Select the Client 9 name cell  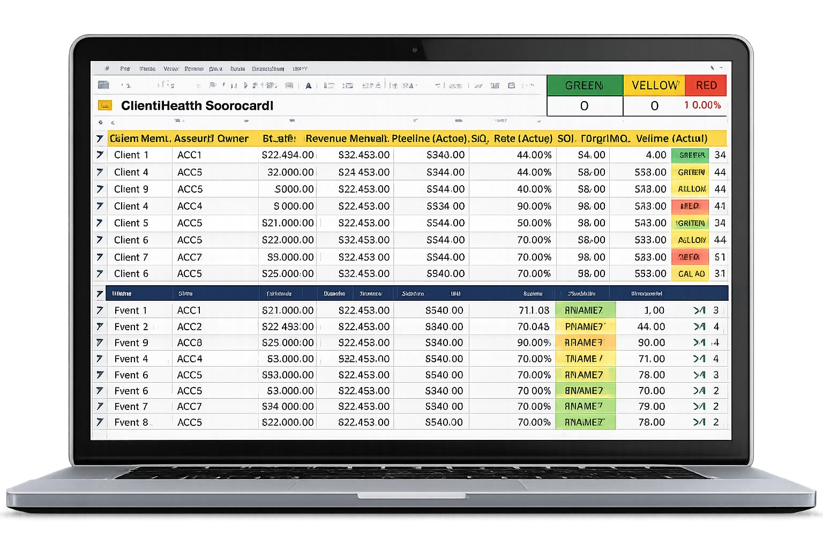131,189
